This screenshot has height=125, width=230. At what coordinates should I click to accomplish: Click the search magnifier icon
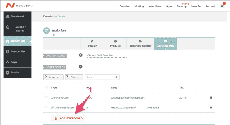click(x=116, y=77)
